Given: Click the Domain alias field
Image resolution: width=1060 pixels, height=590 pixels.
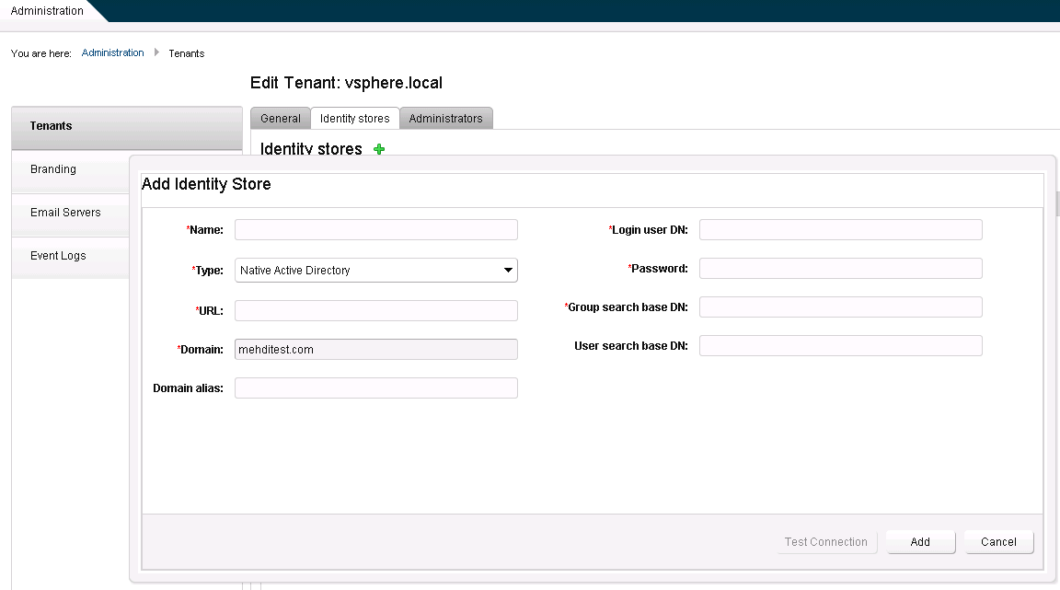Looking at the screenshot, I should click(x=375, y=388).
